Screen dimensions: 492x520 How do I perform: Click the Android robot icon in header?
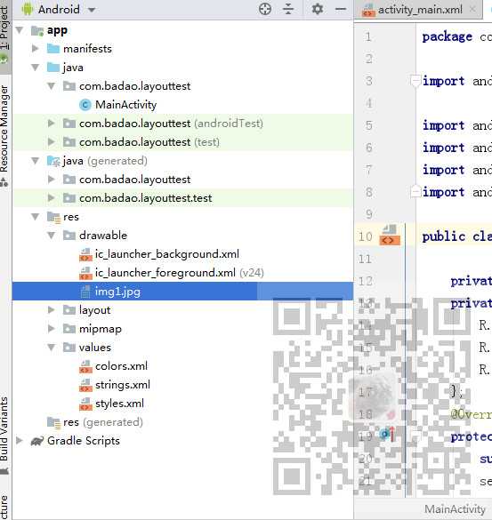(28, 9)
